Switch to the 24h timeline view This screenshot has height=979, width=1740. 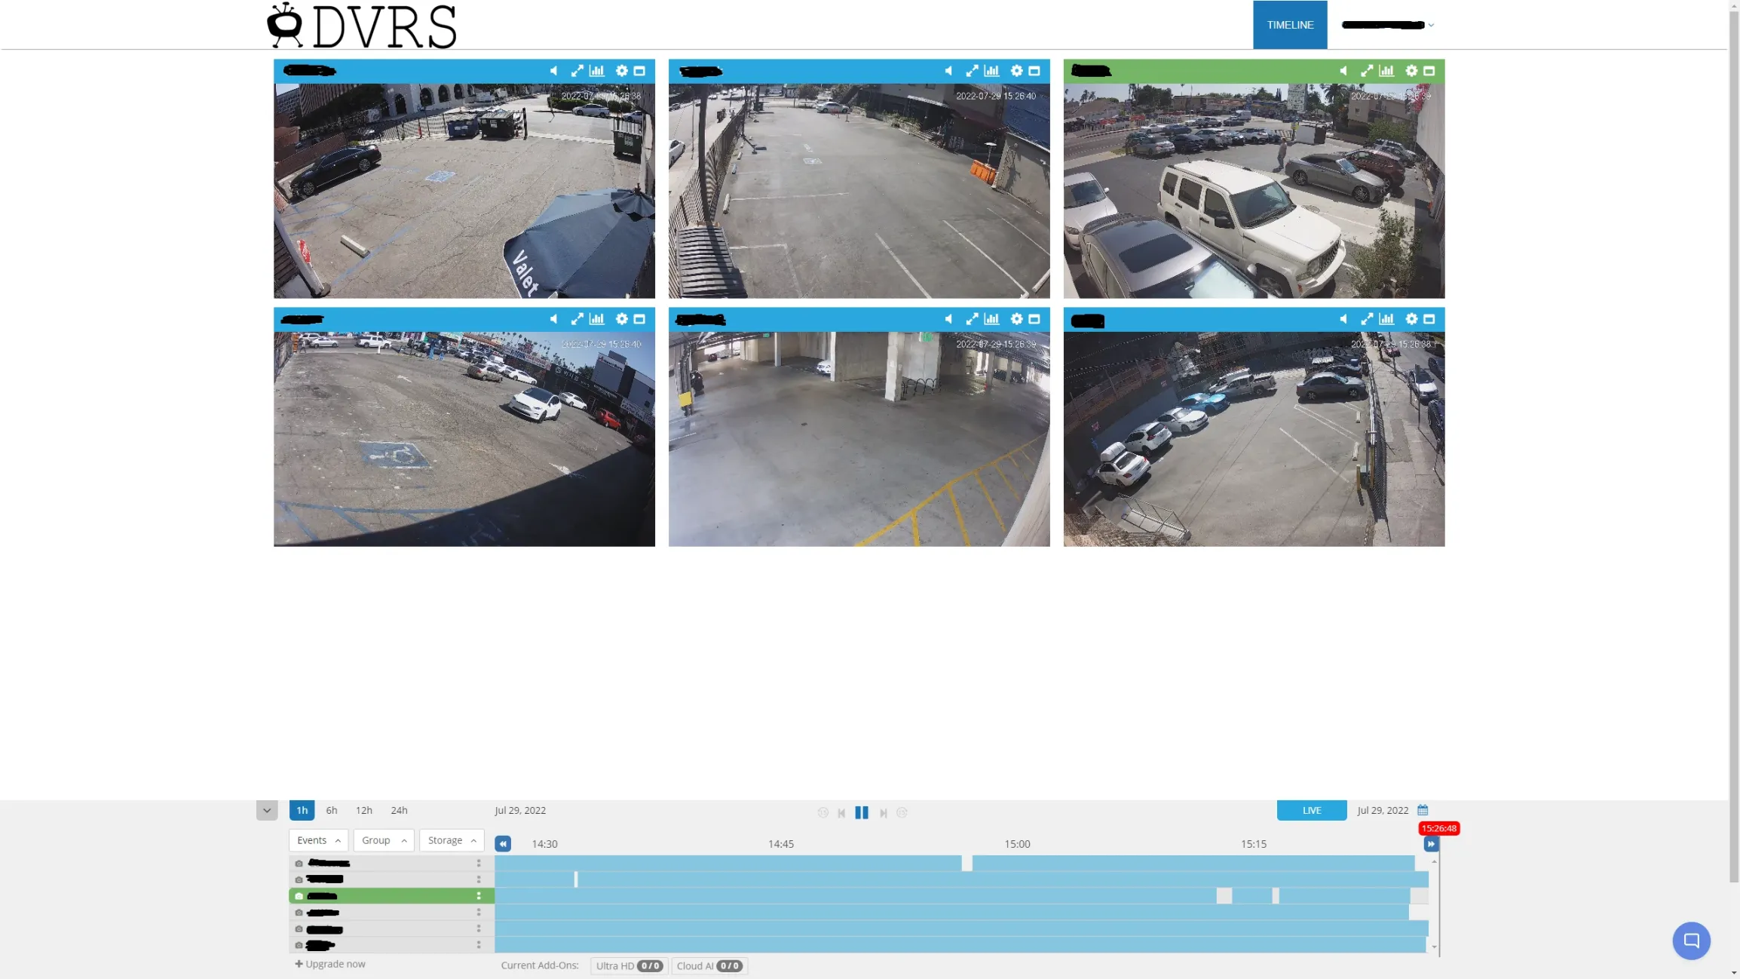[x=399, y=810]
